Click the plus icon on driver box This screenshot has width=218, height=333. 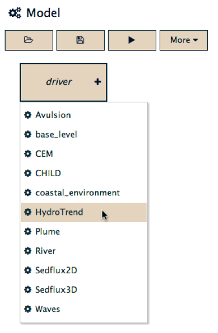[x=97, y=82]
